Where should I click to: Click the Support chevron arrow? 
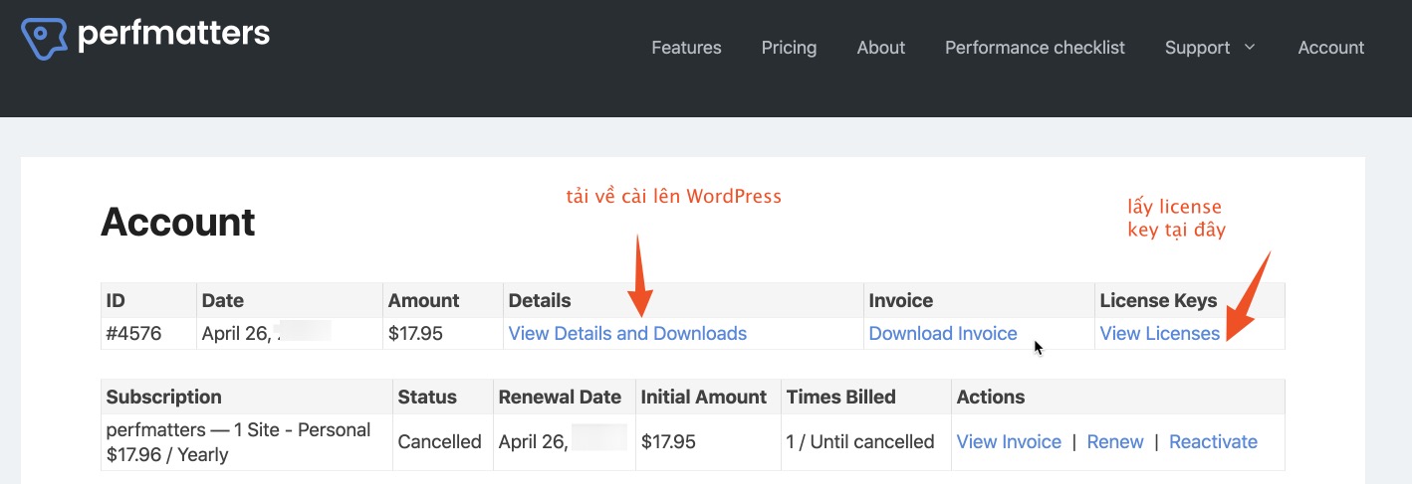click(x=1250, y=48)
